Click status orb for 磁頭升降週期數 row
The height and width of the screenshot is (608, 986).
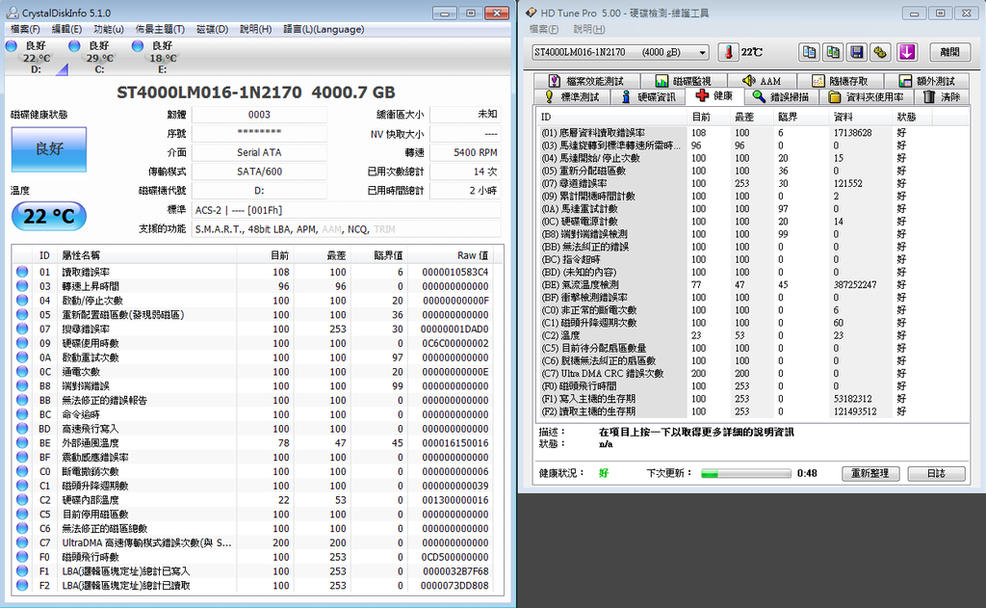22,486
